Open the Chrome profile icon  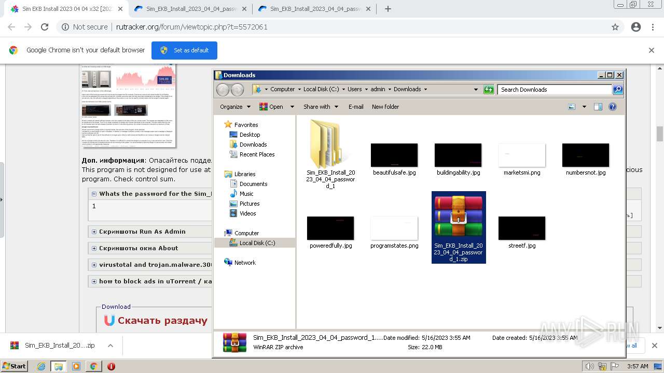(x=636, y=27)
